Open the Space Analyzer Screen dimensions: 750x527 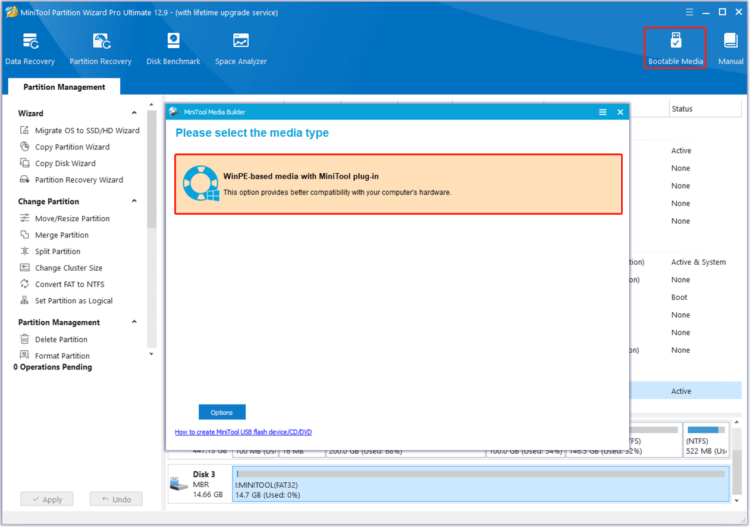240,48
